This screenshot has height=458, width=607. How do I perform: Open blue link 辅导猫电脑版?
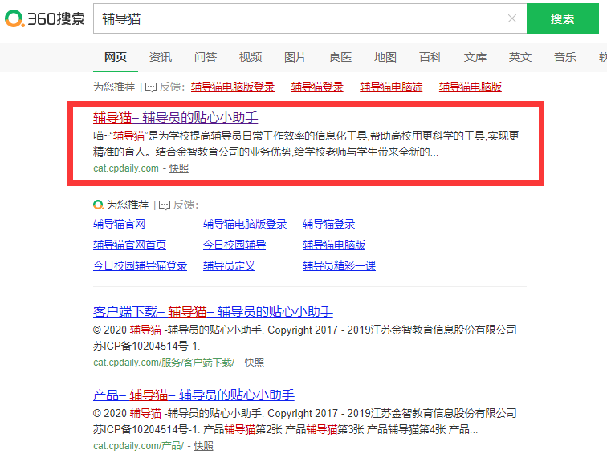pyautogui.click(x=334, y=245)
